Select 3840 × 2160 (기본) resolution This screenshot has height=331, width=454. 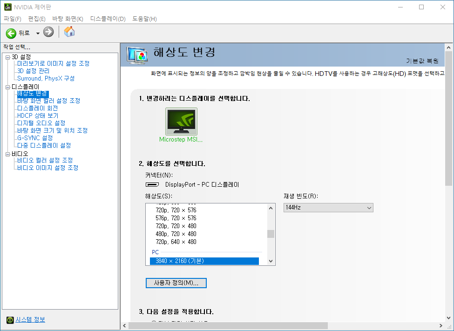(x=204, y=261)
